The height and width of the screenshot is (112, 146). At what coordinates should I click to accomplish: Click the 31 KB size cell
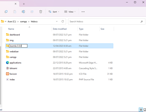click(x=110, y=74)
